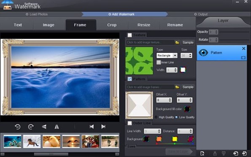Browse for frame image folder icon
The image size is (251, 157).
(177, 87)
